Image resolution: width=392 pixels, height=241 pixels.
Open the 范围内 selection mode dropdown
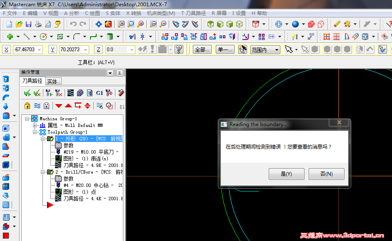tap(277, 50)
